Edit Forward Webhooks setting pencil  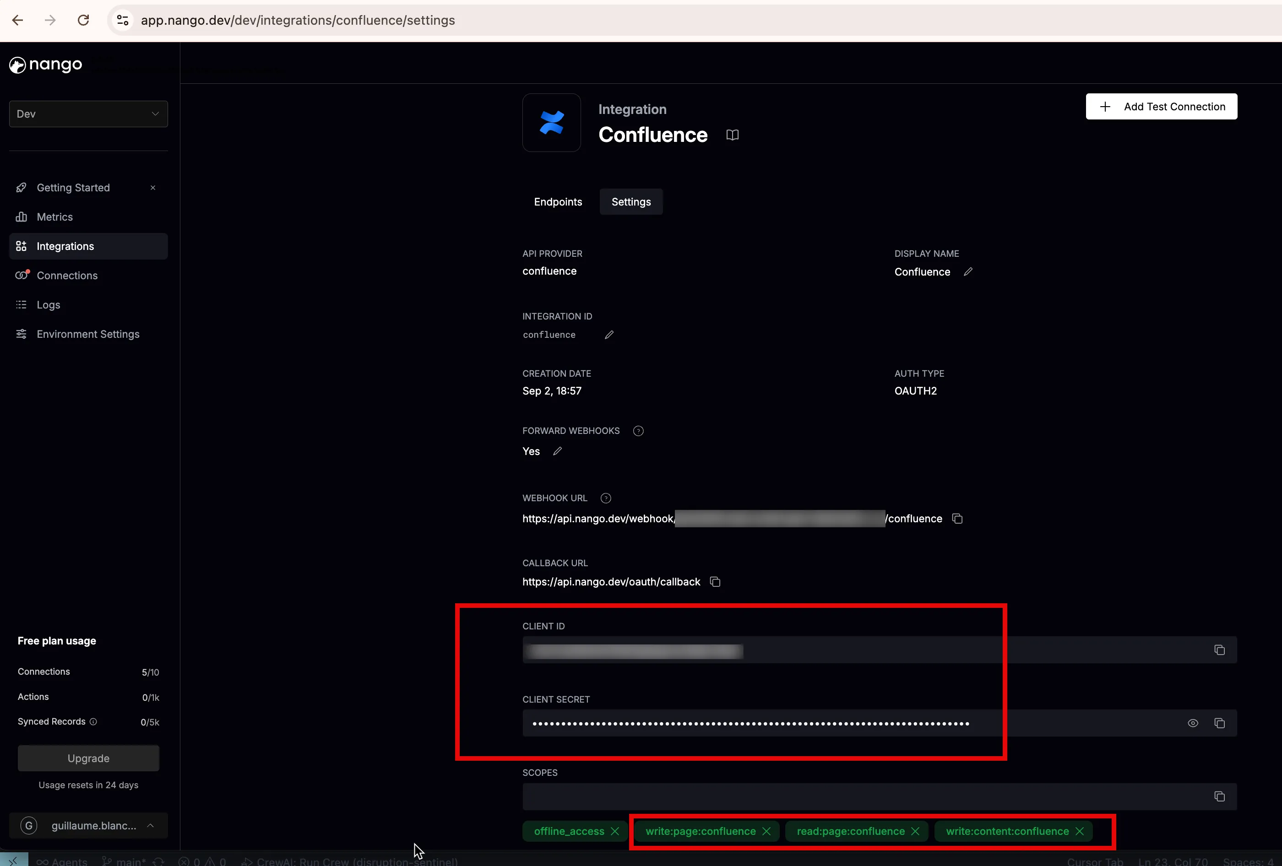(x=557, y=451)
